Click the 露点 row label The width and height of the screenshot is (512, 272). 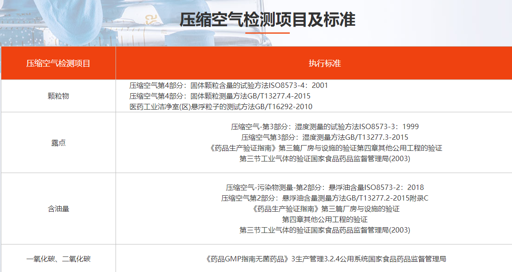[58, 143]
